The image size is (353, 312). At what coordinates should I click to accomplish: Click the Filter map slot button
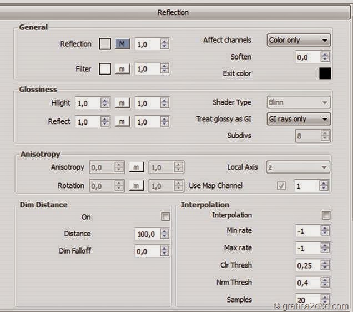(123, 69)
